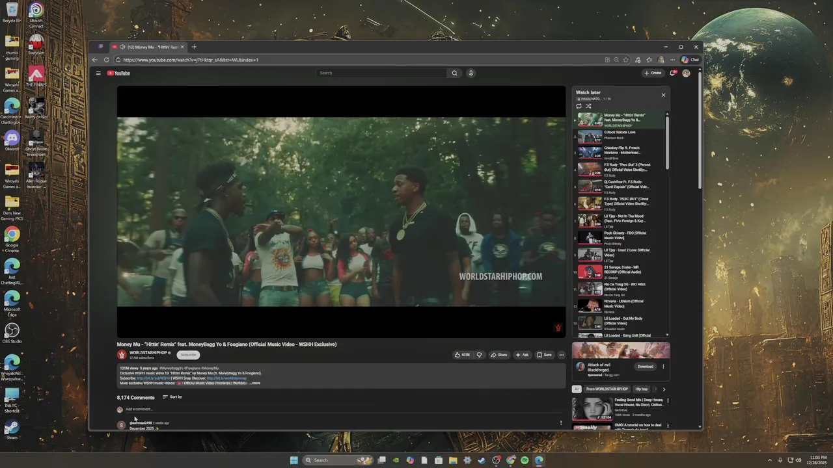
Task: Share the Hittin' Remix video
Action: 499,355
